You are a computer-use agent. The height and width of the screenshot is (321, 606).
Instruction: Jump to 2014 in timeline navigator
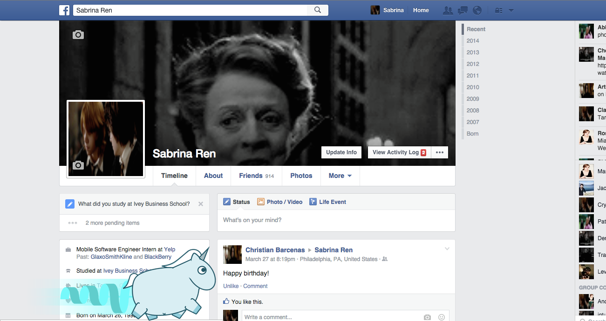[473, 41]
